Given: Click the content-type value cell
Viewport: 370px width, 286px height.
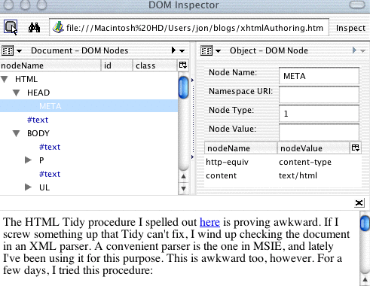Looking at the screenshot, I should tap(305, 162).
